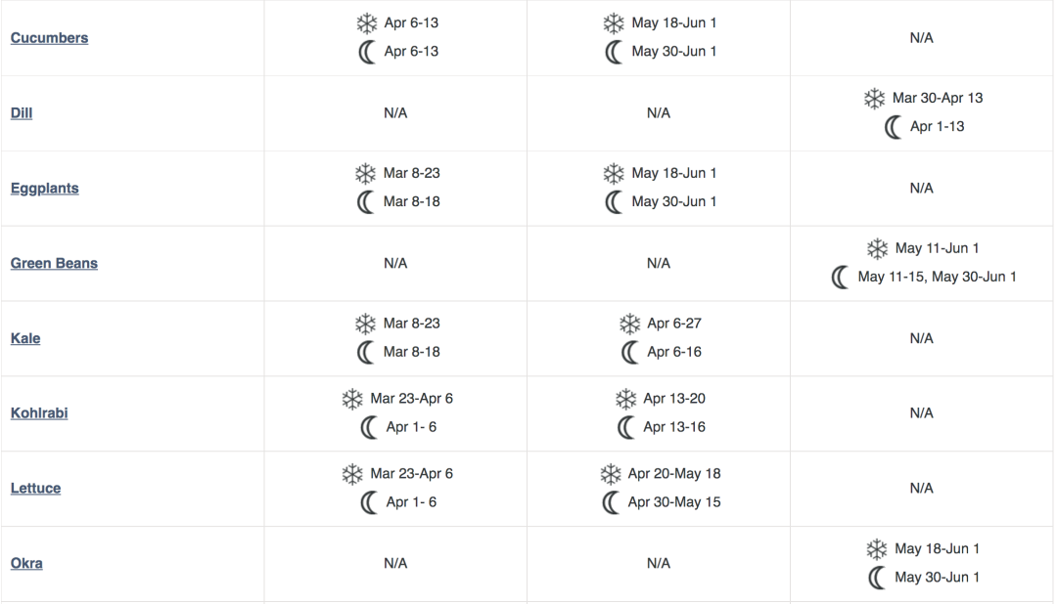
Task: Visit the Okra link
Action: 26,564
